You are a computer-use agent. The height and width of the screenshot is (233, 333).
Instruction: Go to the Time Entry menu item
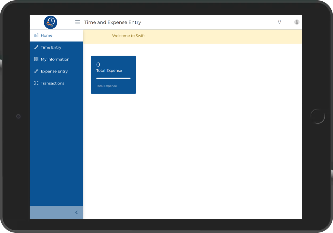pos(51,47)
